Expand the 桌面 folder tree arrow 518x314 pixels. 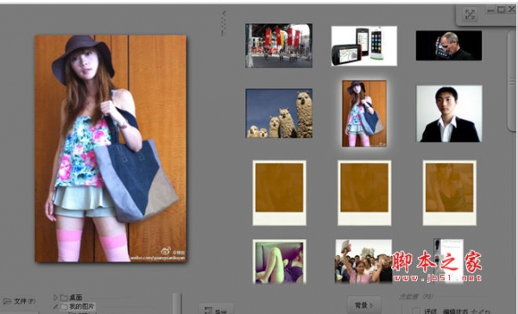point(55,297)
